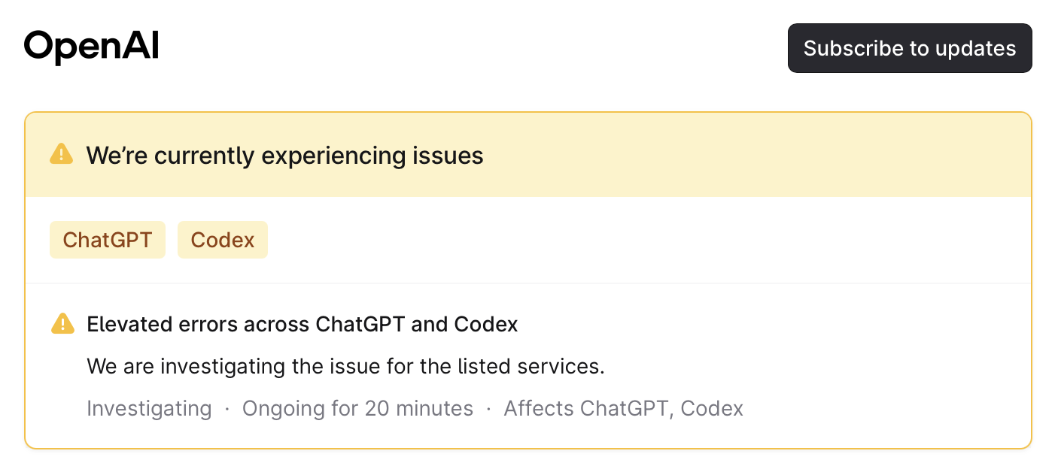Click the "Ongoing for 20 minutes" duration text
The height and width of the screenshot is (469, 1058).
(x=357, y=408)
